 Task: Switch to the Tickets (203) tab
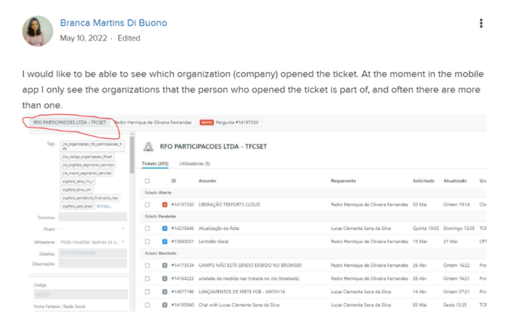point(155,163)
